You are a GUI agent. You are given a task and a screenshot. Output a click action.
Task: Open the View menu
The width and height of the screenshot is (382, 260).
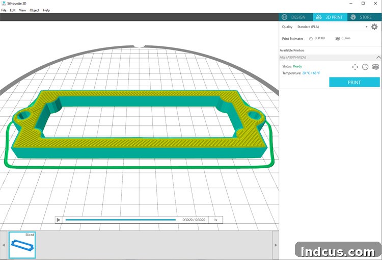tap(22, 10)
